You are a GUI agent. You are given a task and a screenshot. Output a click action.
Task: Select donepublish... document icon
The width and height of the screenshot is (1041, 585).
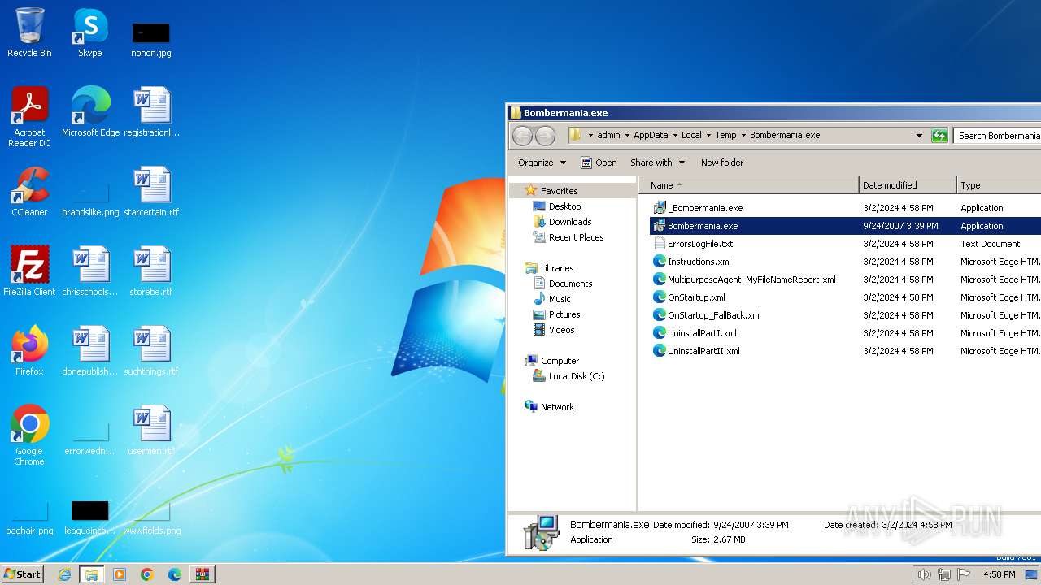(90, 350)
